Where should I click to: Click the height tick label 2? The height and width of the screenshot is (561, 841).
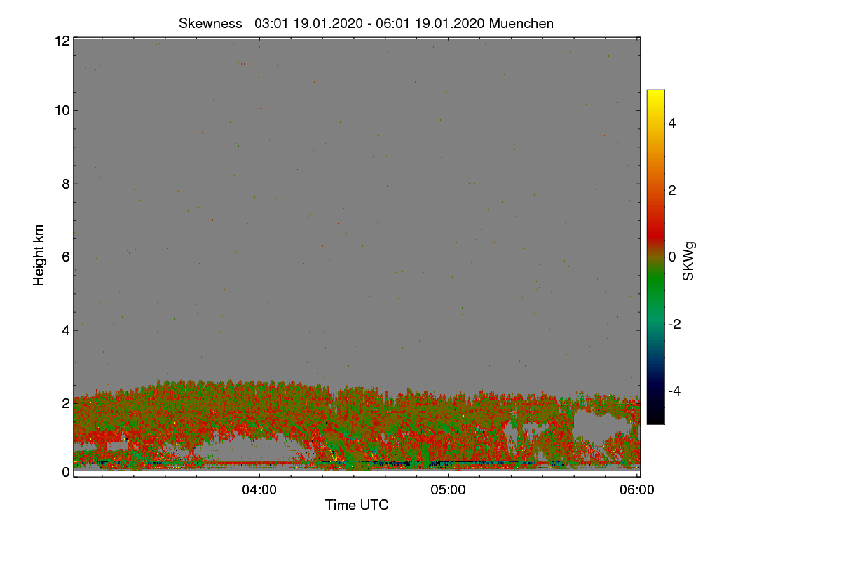pyautogui.click(x=65, y=403)
